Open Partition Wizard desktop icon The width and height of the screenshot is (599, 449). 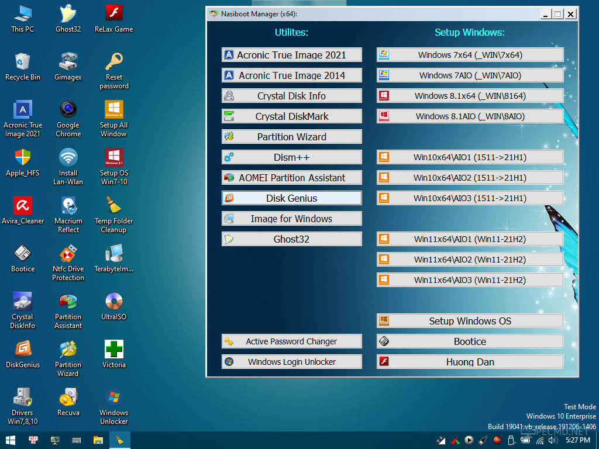click(68, 359)
